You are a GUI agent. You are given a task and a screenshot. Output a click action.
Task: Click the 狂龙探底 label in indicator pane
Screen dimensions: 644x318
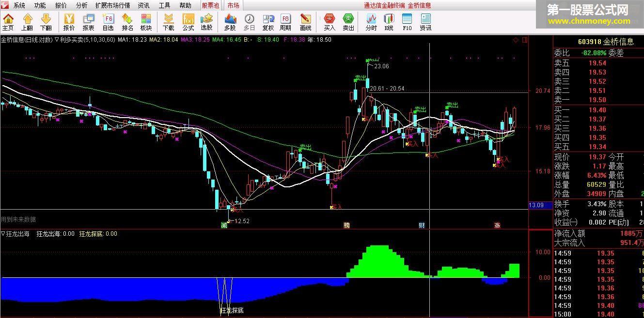tap(232, 310)
